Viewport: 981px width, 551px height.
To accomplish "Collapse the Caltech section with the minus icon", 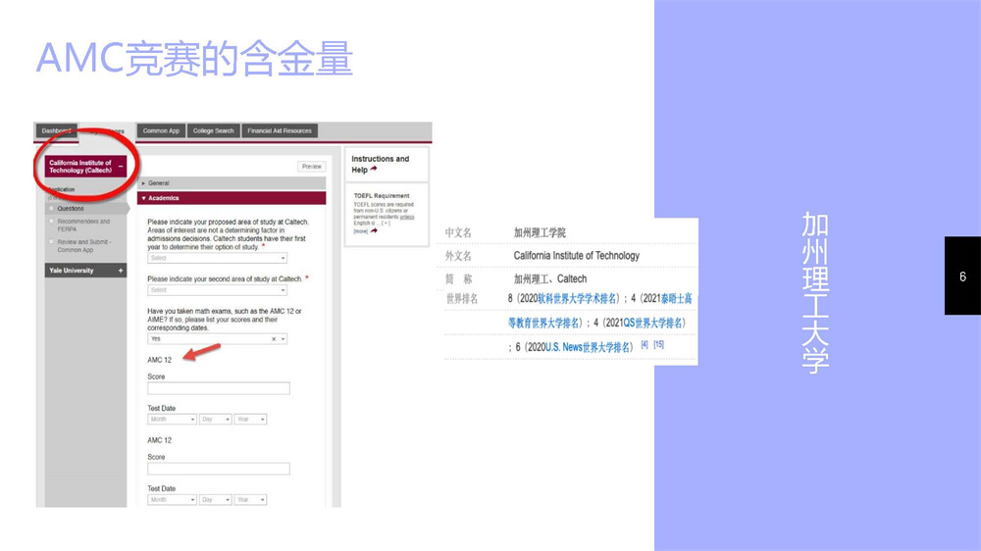I will click(121, 167).
